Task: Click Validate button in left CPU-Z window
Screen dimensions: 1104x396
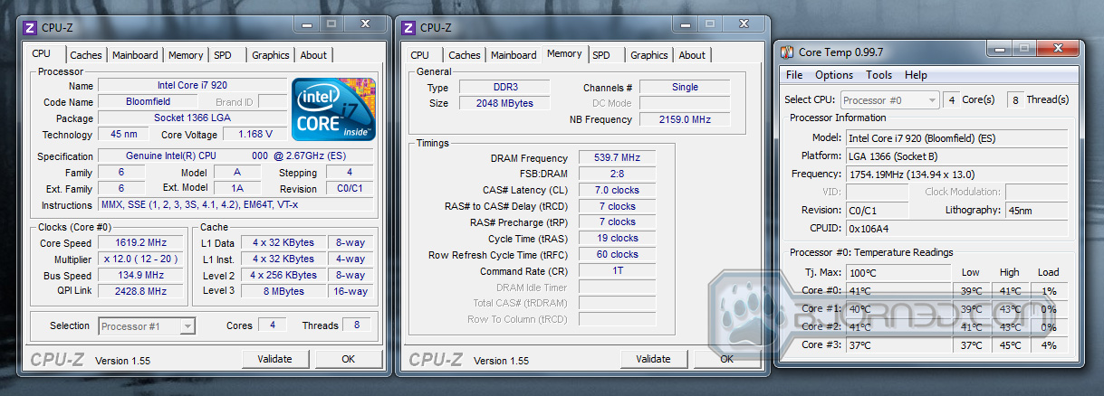Action: click(274, 359)
